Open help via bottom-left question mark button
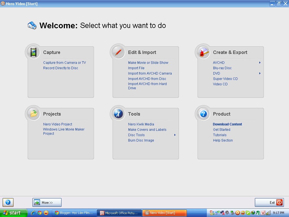289x217 pixels. [x=8, y=202]
